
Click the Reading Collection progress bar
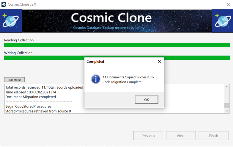coord(117,45)
